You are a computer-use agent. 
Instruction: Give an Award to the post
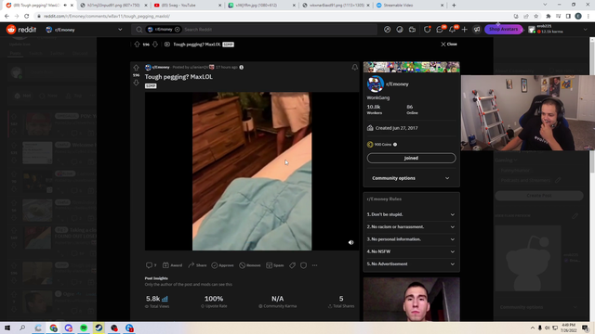coord(172,265)
